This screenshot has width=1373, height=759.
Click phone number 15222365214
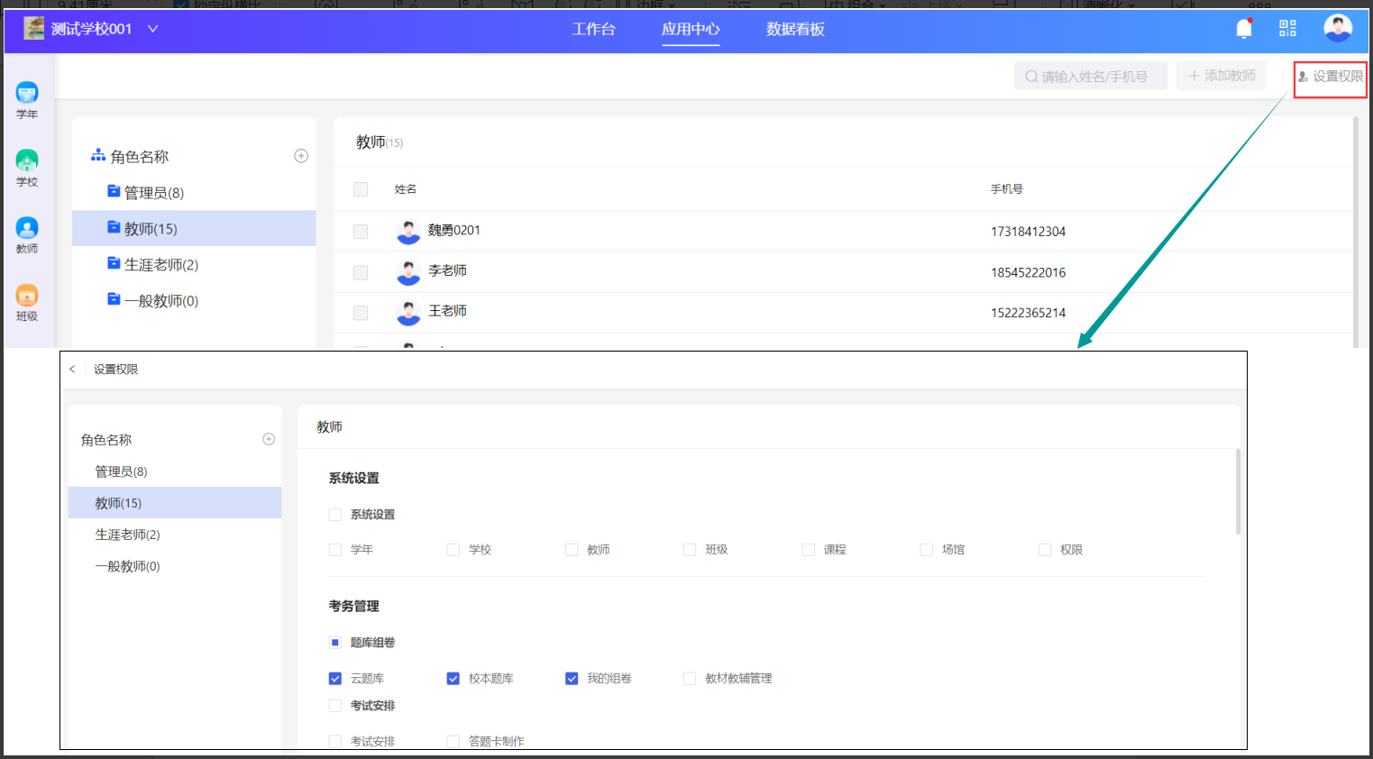(x=1028, y=313)
